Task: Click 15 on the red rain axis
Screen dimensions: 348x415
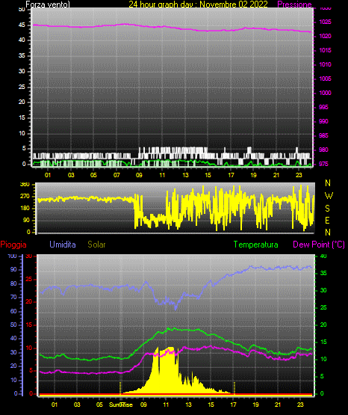Action: 29,325
